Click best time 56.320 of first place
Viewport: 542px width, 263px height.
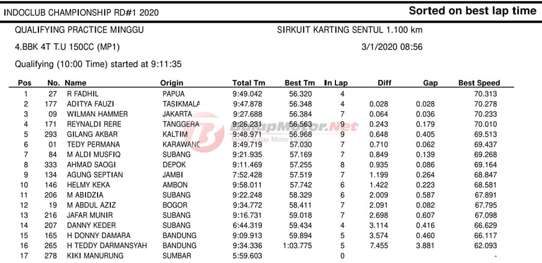pyautogui.click(x=300, y=94)
